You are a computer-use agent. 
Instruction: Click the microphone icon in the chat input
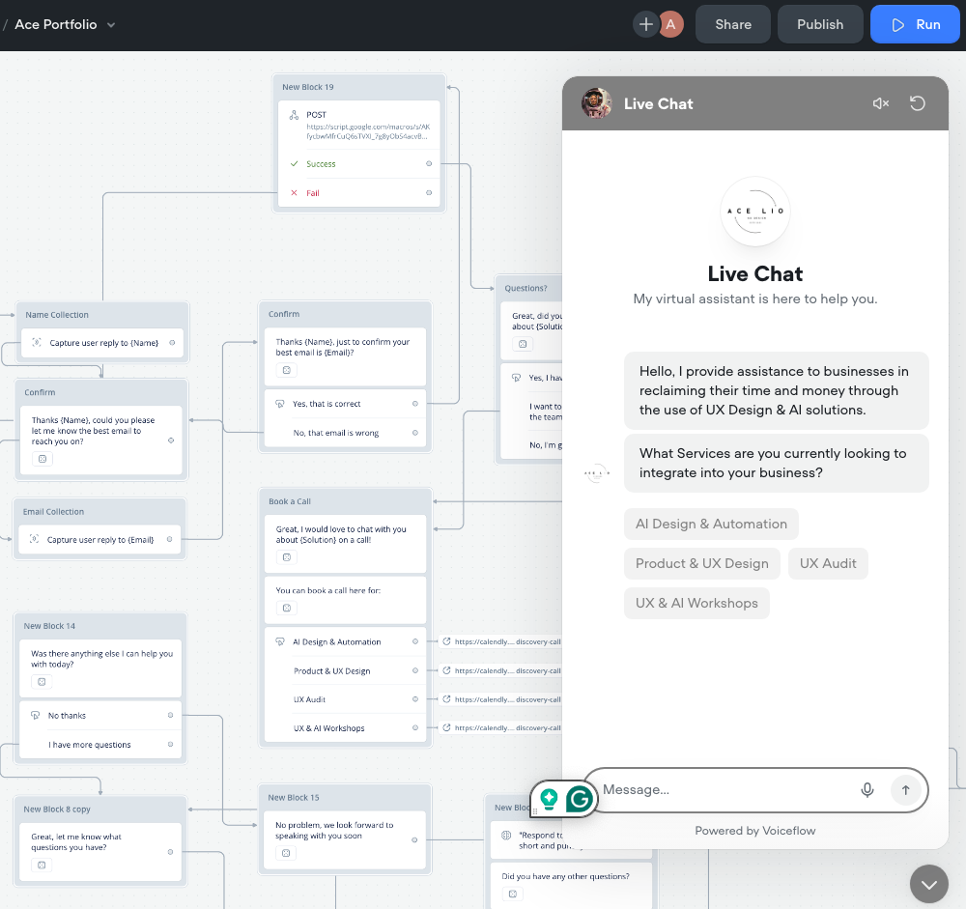[867, 789]
